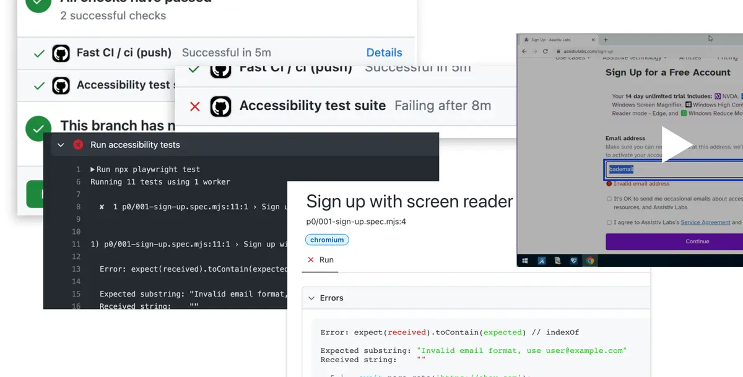Open the Pricing nav item
The image size is (743, 377).
pyautogui.click(x=727, y=58)
